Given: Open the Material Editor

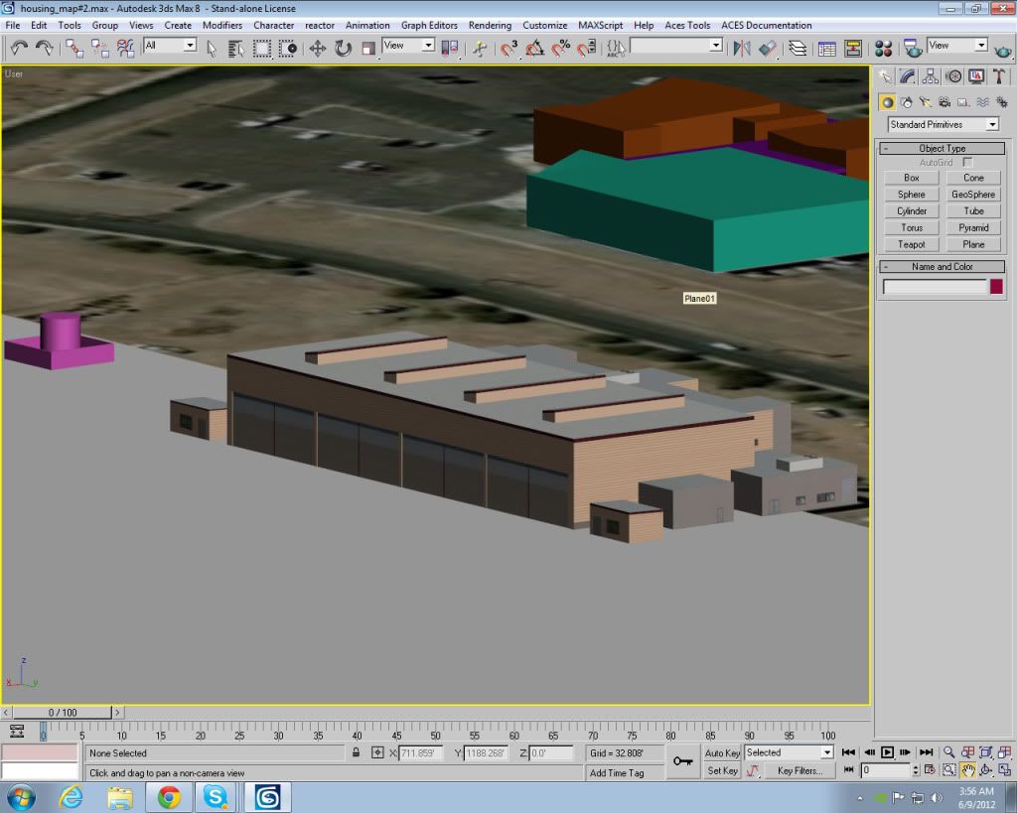Looking at the screenshot, I should pyautogui.click(x=885, y=47).
